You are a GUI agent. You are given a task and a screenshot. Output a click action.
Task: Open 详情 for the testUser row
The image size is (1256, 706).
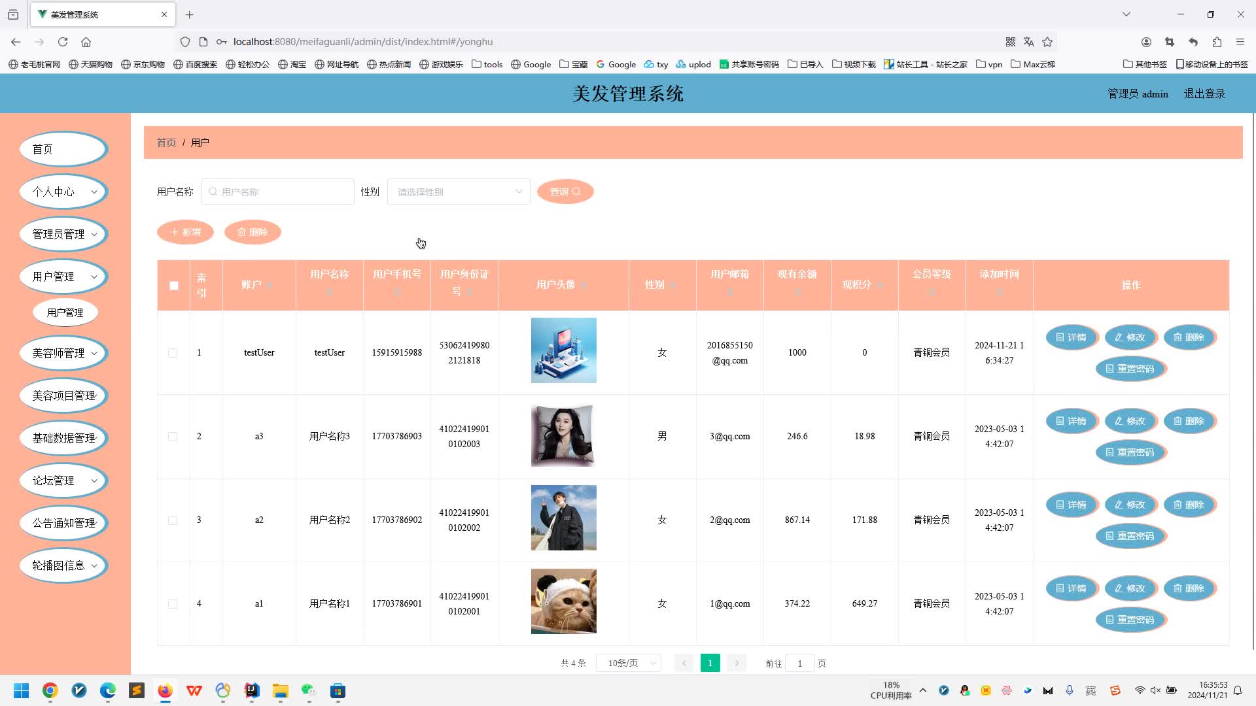1072,337
